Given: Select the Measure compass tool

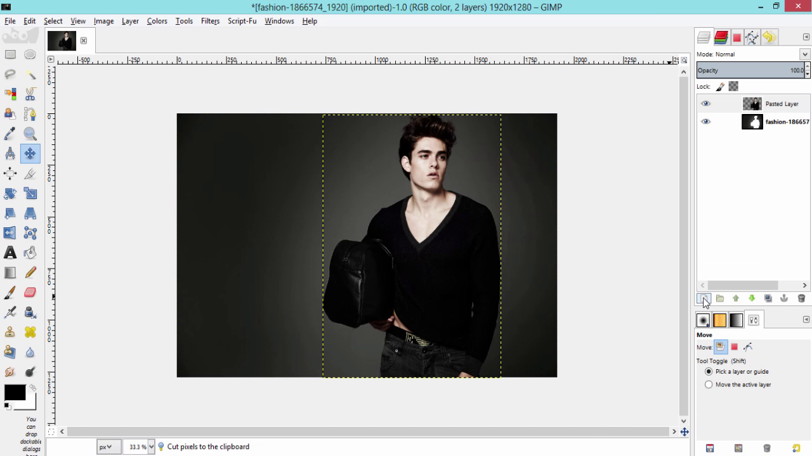Looking at the screenshot, I should 10,153.
